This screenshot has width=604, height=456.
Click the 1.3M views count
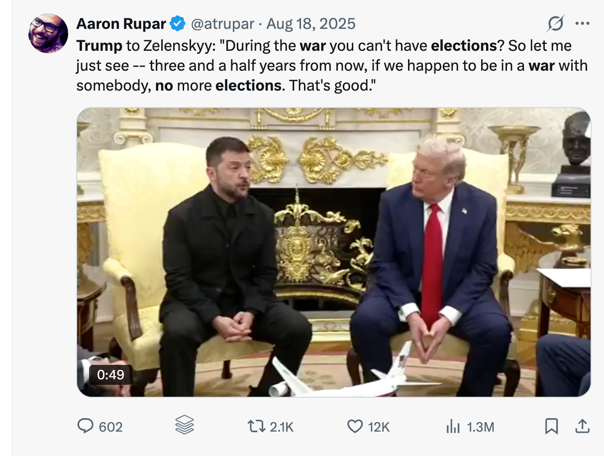(x=481, y=427)
